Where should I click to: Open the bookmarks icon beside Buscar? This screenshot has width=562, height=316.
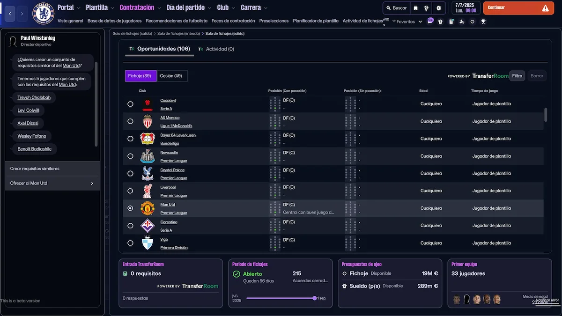pyautogui.click(x=415, y=8)
